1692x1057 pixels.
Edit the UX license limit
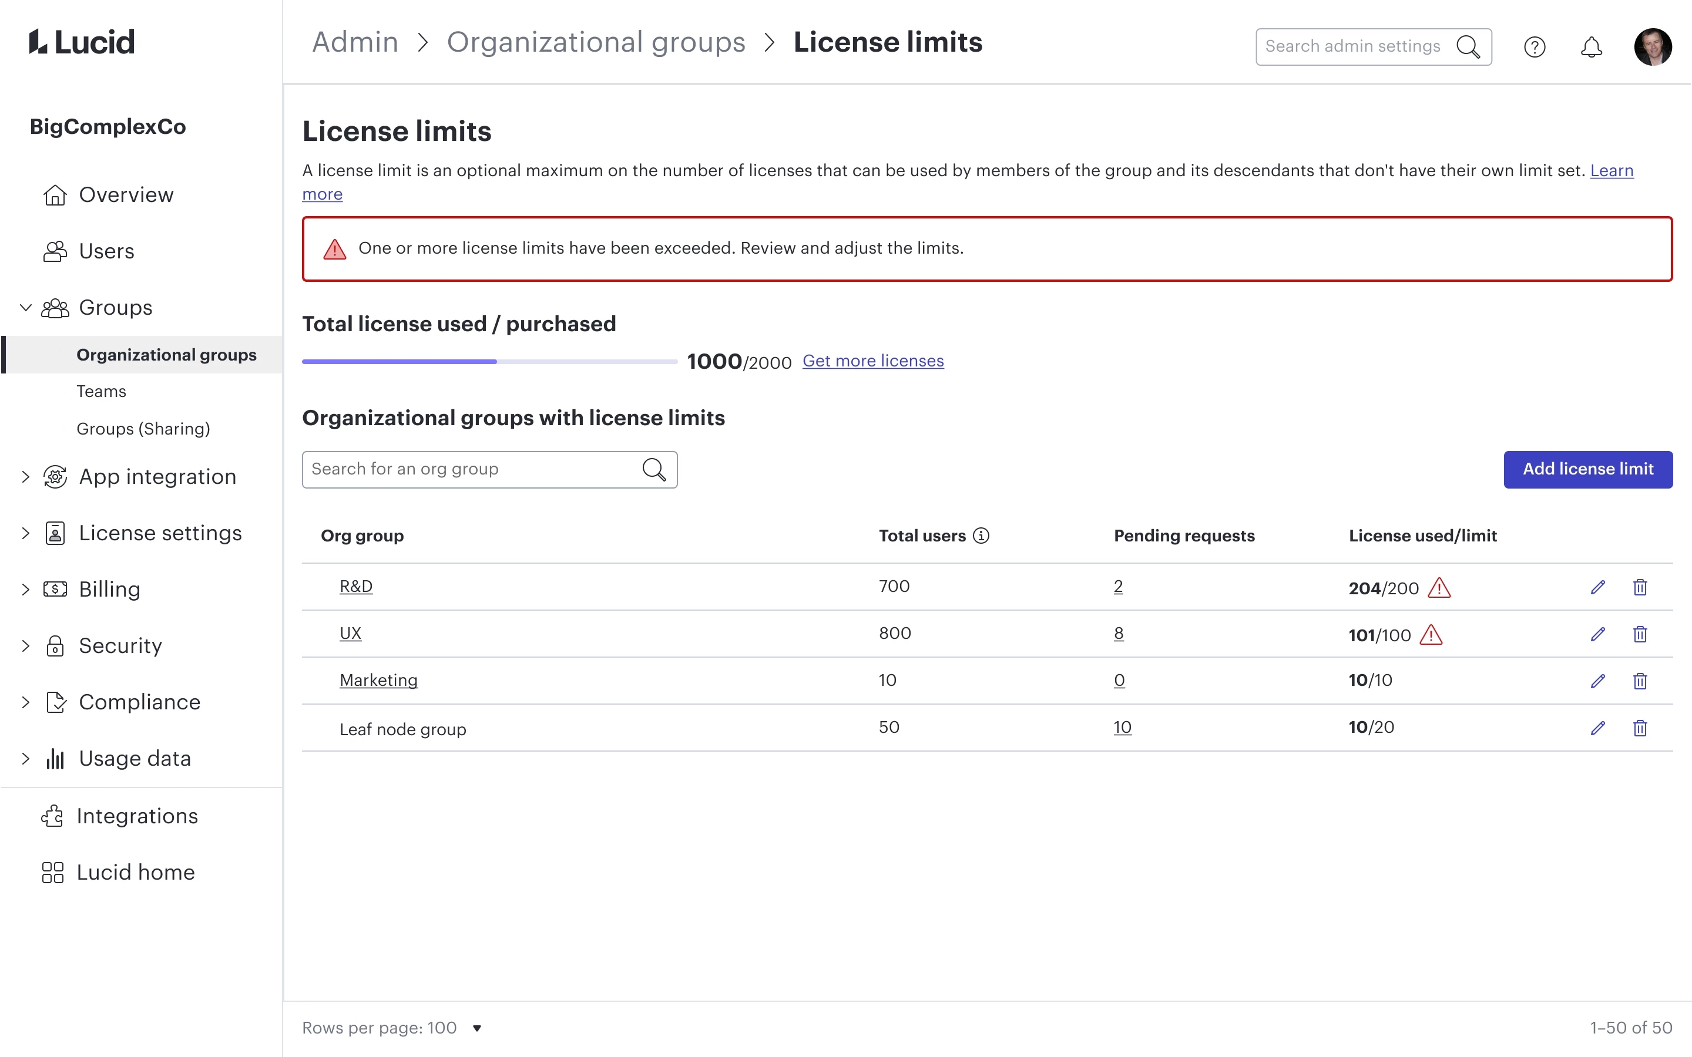pos(1597,634)
